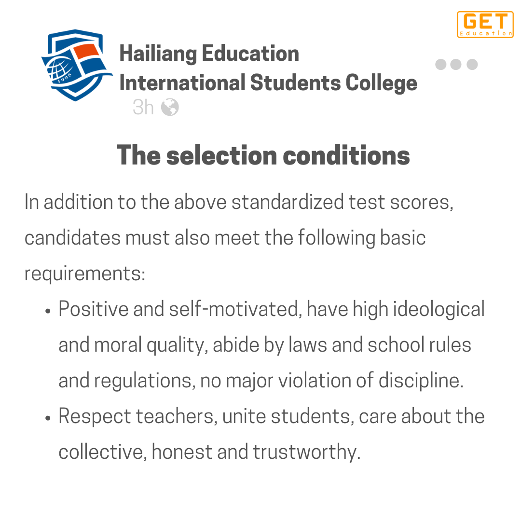Open the three-dot more options menu

coord(456,65)
